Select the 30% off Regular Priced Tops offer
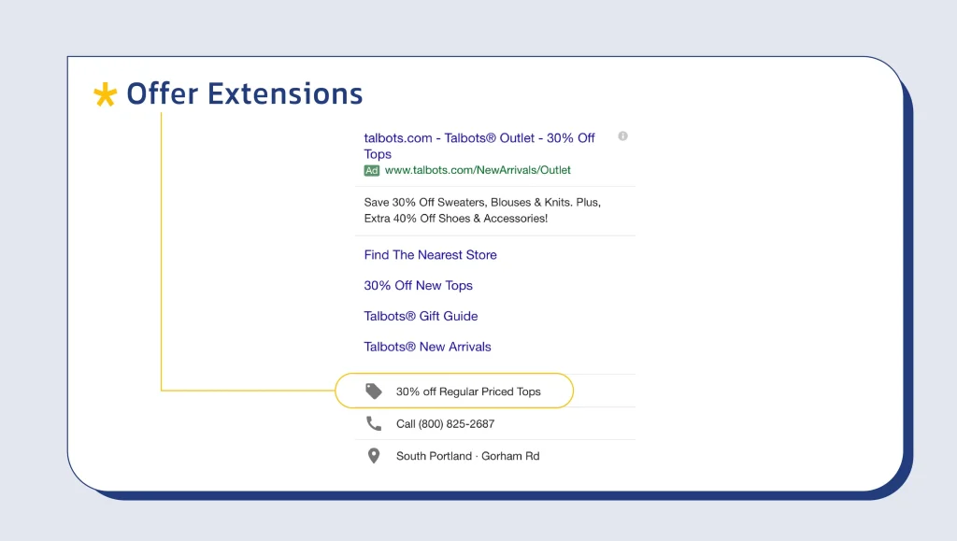The width and height of the screenshot is (957, 541). [x=454, y=391]
